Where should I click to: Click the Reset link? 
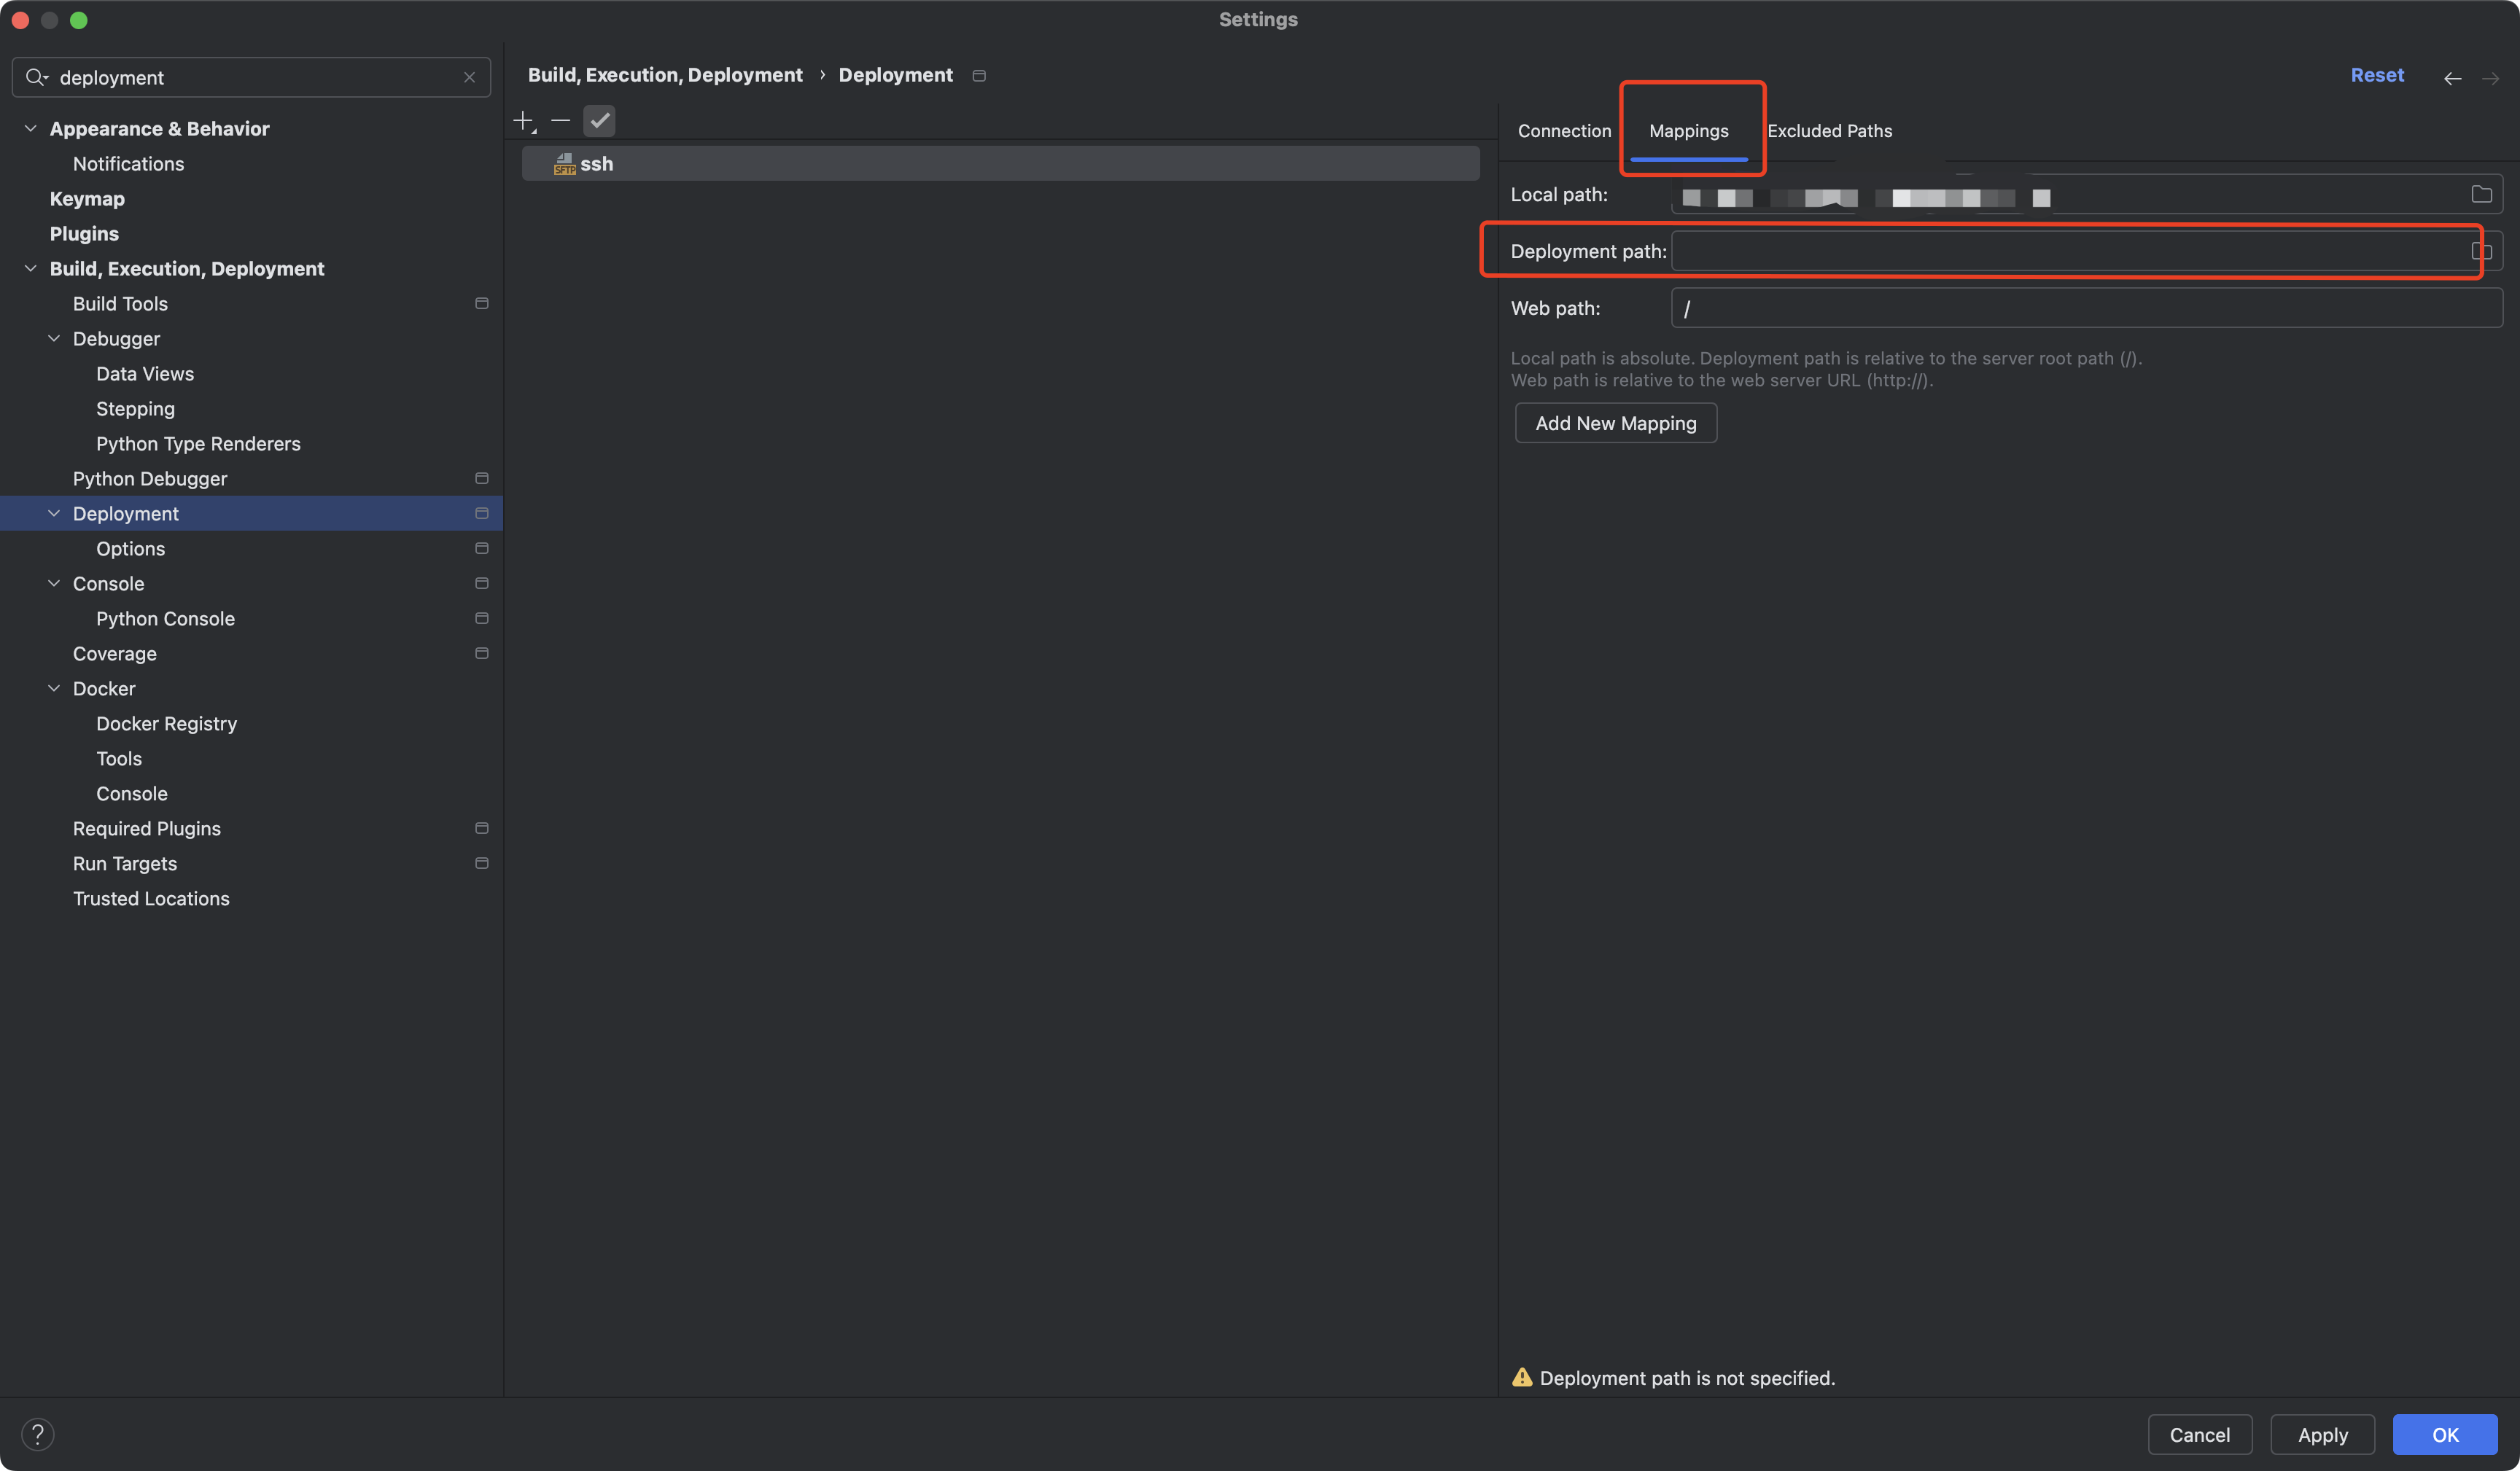(x=2377, y=75)
